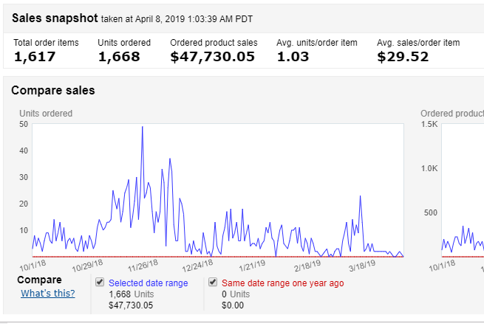Uncheck the Selected date range checkbox

pyautogui.click(x=100, y=282)
